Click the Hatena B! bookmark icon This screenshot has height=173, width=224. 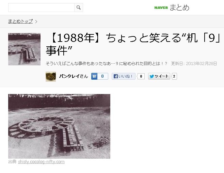tap(94, 76)
